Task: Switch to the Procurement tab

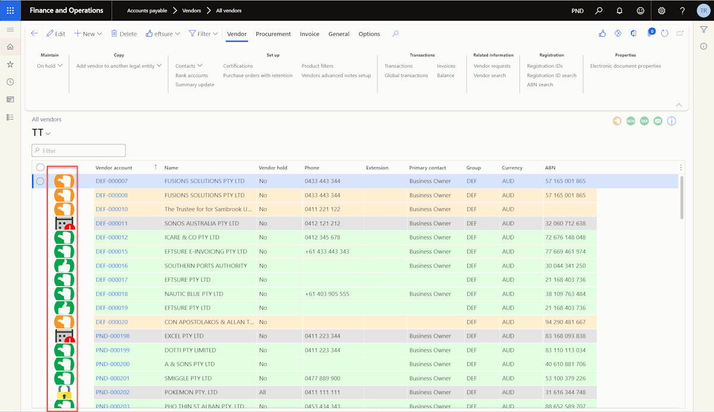Action: 273,34
